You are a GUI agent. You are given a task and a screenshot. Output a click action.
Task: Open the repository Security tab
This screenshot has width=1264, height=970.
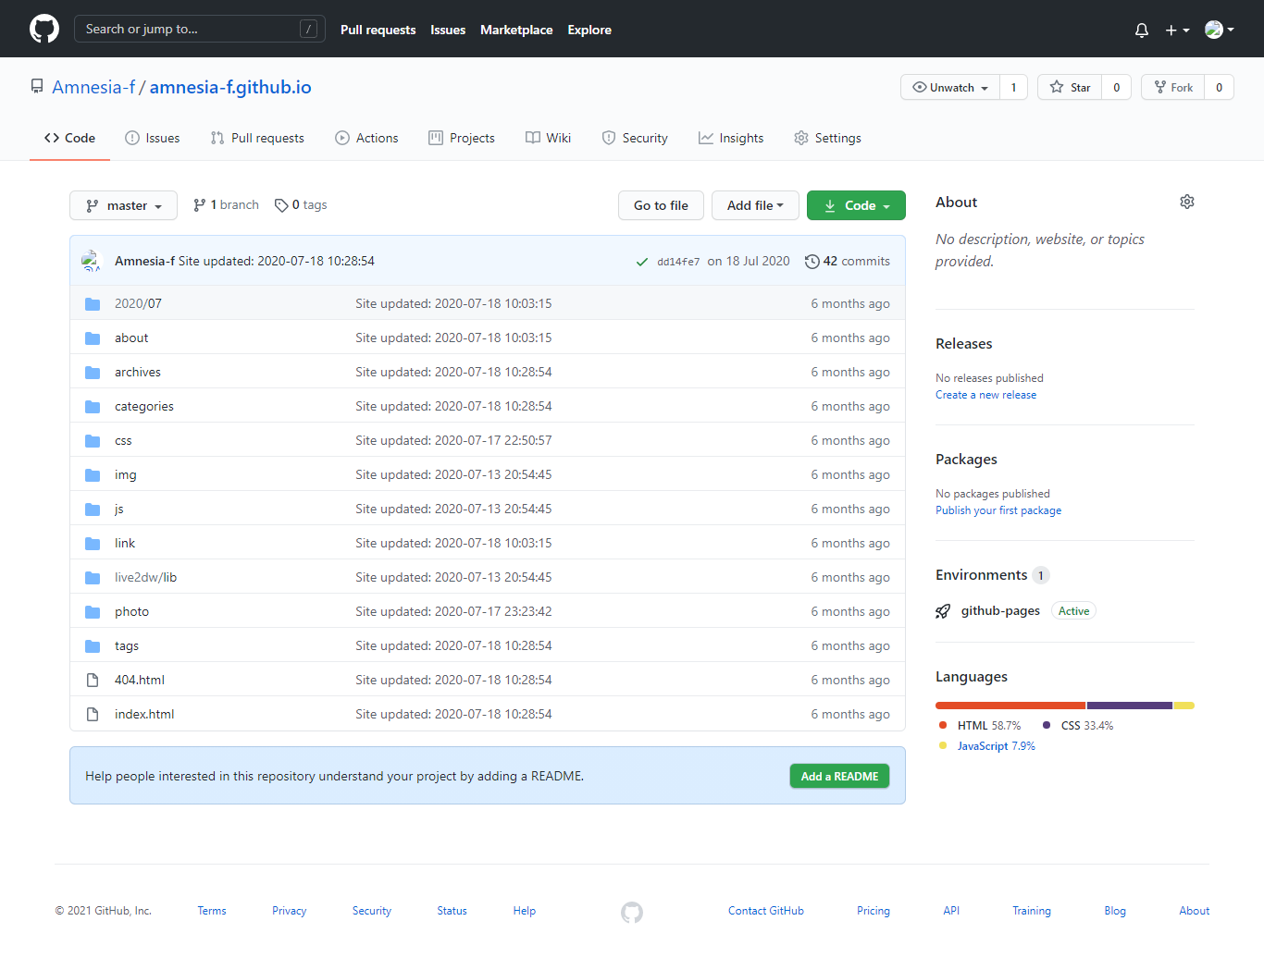(x=635, y=138)
